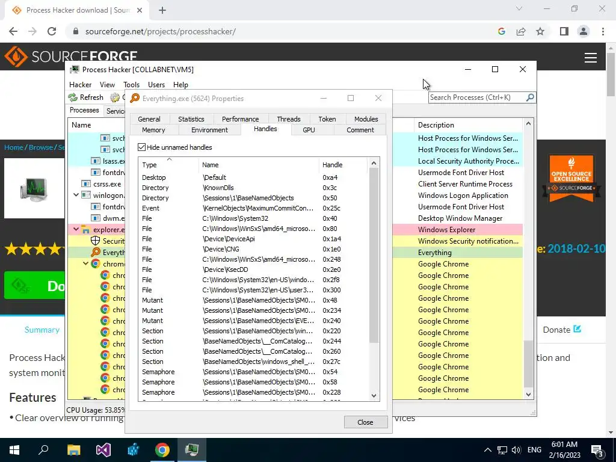
Task: Reload the page in Chrome
Action: (52, 31)
